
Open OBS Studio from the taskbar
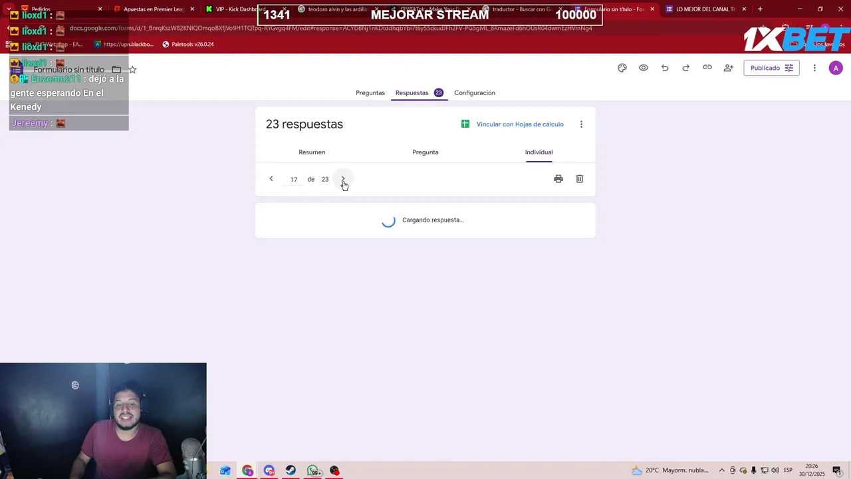(334, 470)
